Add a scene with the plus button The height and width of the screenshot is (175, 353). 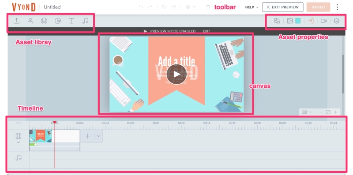pyautogui.click(x=87, y=136)
